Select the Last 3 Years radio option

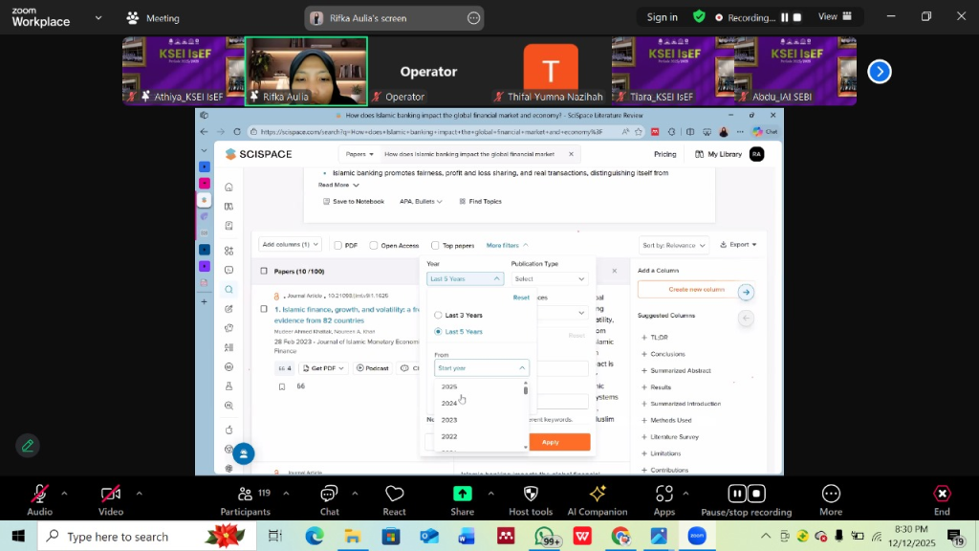click(x=439, y=315)
